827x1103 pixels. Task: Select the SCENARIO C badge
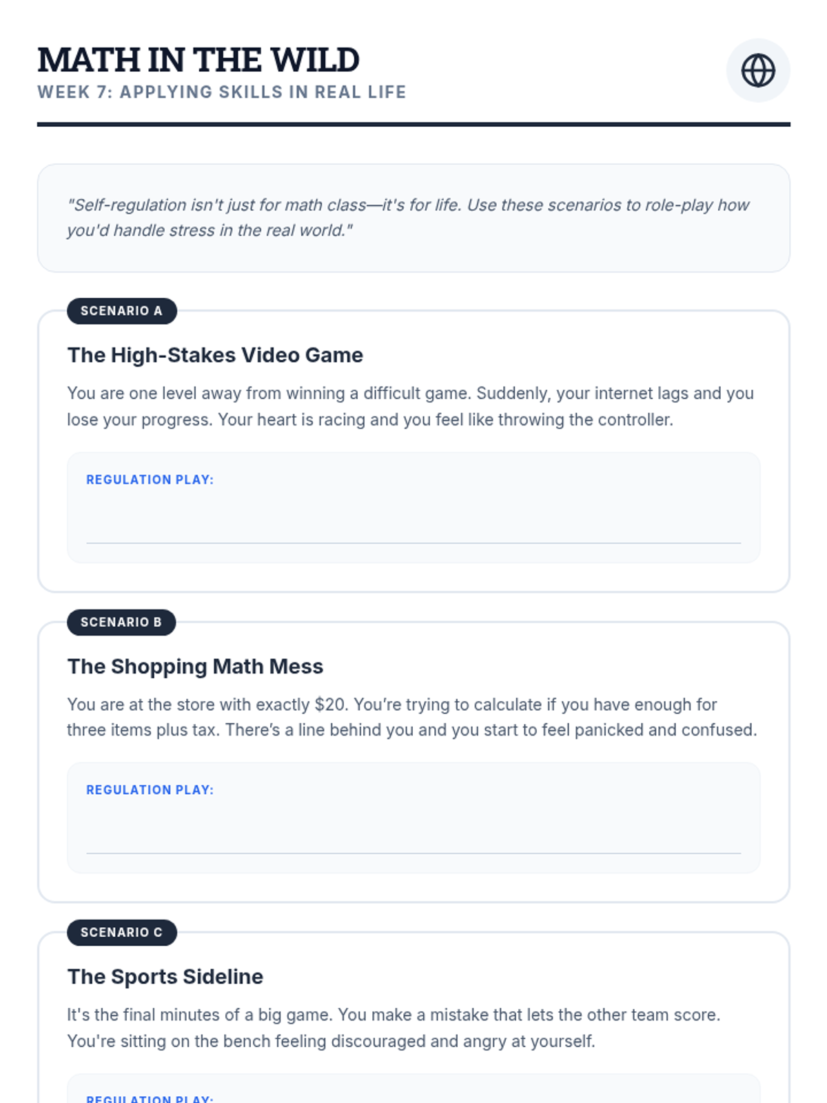point(122,932)
